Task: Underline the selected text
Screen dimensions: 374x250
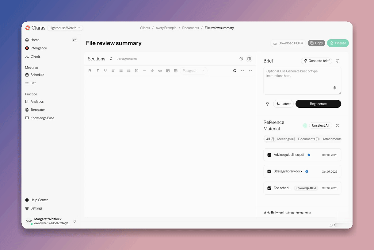Action: 105,71
